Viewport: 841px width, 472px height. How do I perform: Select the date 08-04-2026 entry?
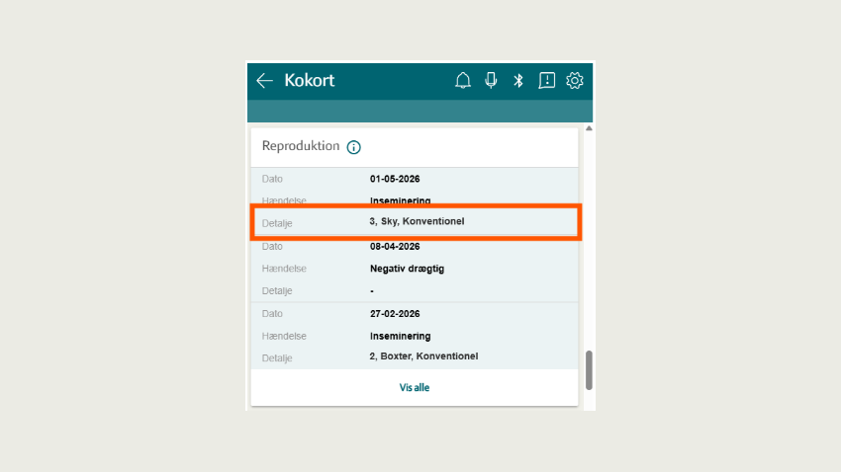coord(395,247)
